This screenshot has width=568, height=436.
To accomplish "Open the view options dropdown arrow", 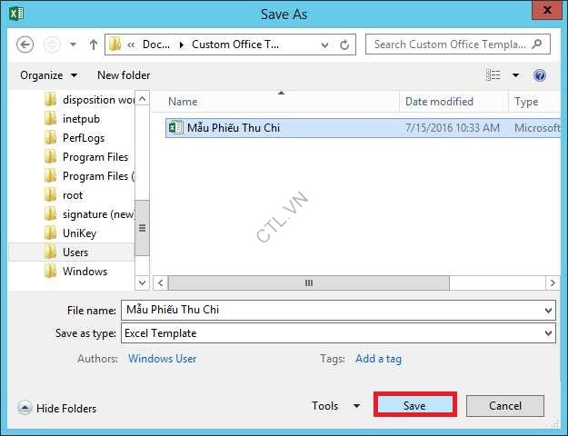I will click(515, 75).
